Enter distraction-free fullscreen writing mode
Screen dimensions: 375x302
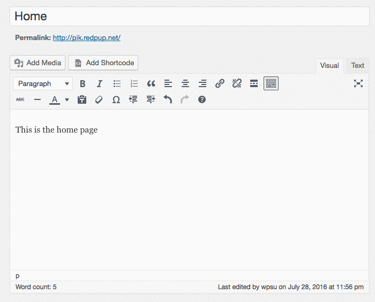pyautogui.click(x=358, y=84)
